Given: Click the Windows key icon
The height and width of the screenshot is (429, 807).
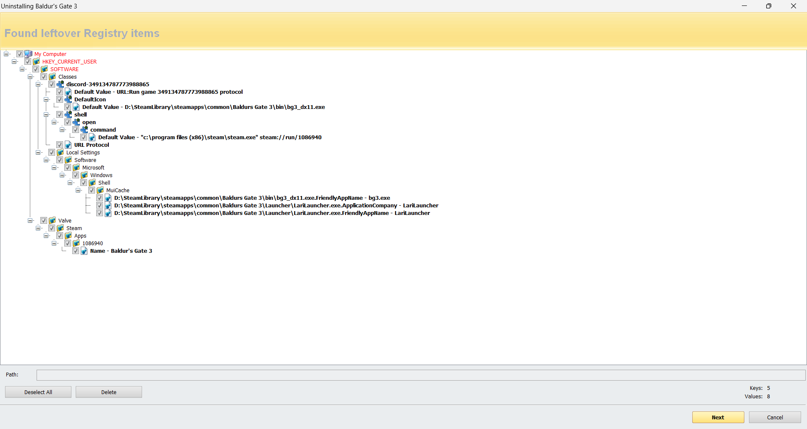Looking at the screenshot, I should pos(84,175).
